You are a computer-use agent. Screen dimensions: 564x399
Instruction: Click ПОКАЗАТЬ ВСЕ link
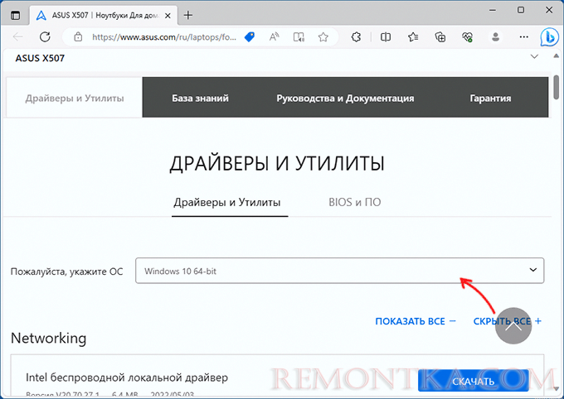(x=416, y=321)
